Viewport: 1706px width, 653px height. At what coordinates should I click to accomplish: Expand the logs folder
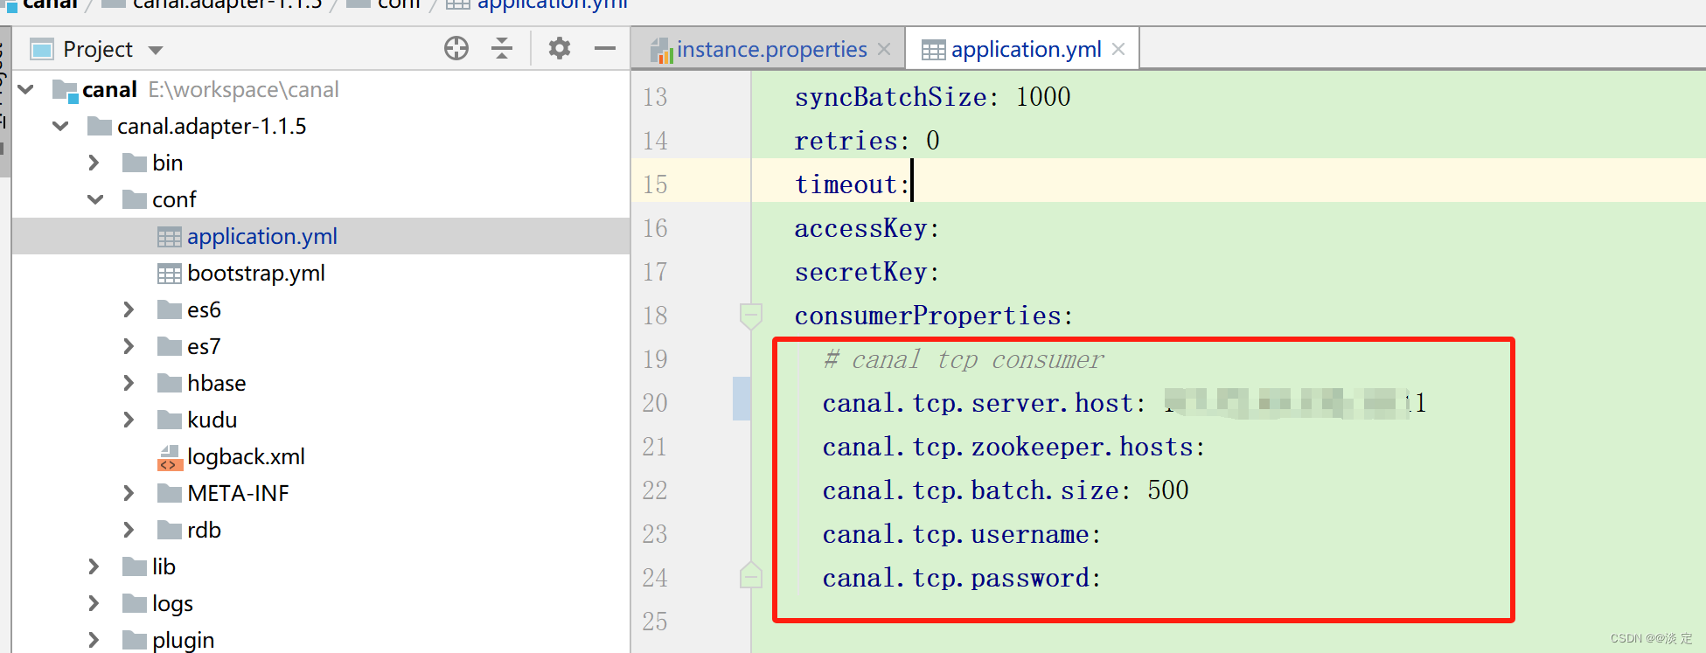click(94, 603)
